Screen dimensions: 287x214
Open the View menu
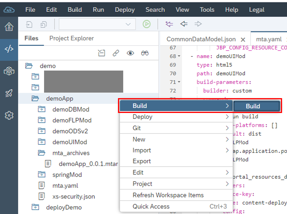182,10
